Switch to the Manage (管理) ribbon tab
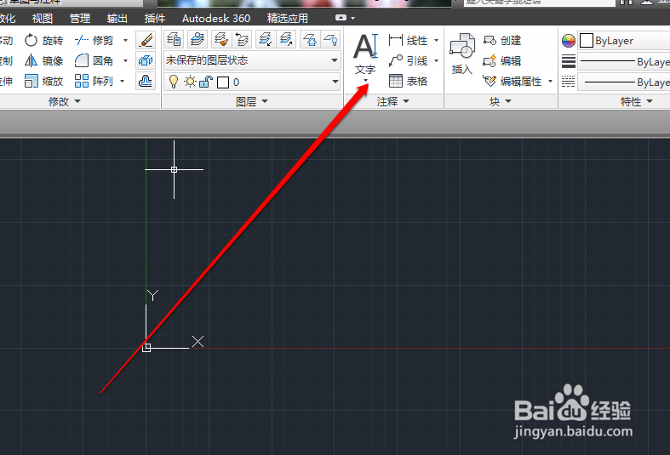Image resolution: width=670 pixels, height=455 pixels. pos(80,19)
